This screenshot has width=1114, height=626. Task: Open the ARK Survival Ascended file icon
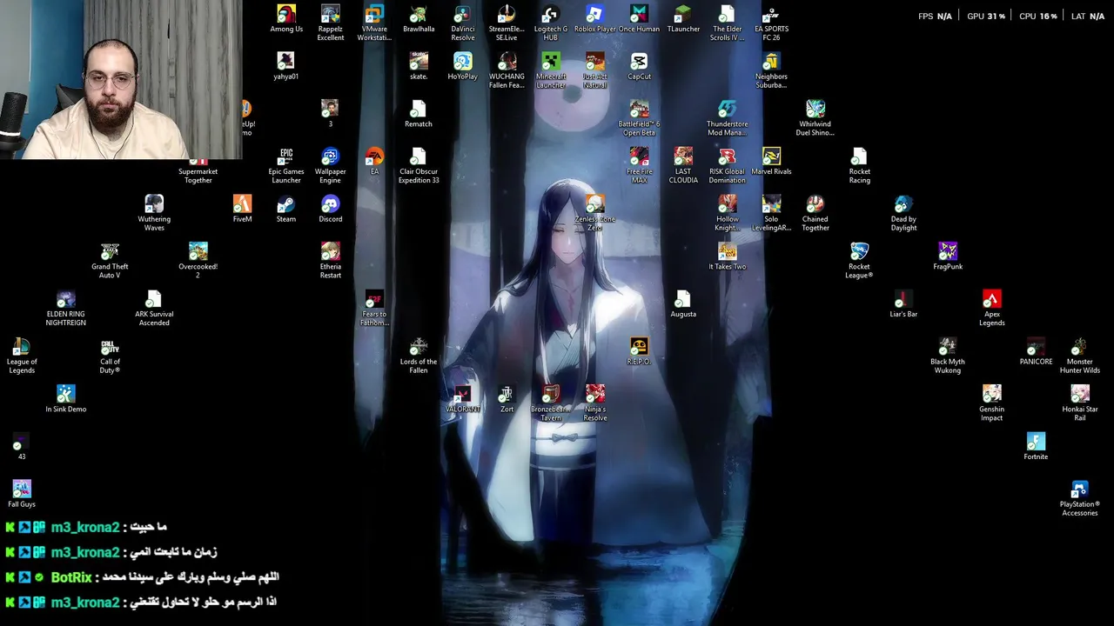(154, 309)
